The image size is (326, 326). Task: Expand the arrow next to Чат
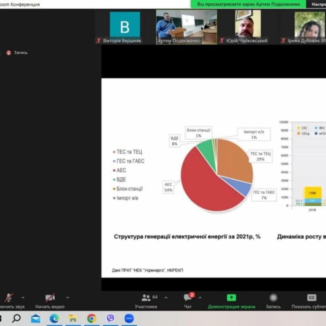(x=200, y=298)
